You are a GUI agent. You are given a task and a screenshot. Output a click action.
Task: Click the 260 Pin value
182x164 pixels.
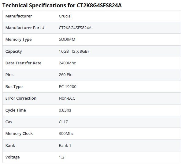point(65,74)
